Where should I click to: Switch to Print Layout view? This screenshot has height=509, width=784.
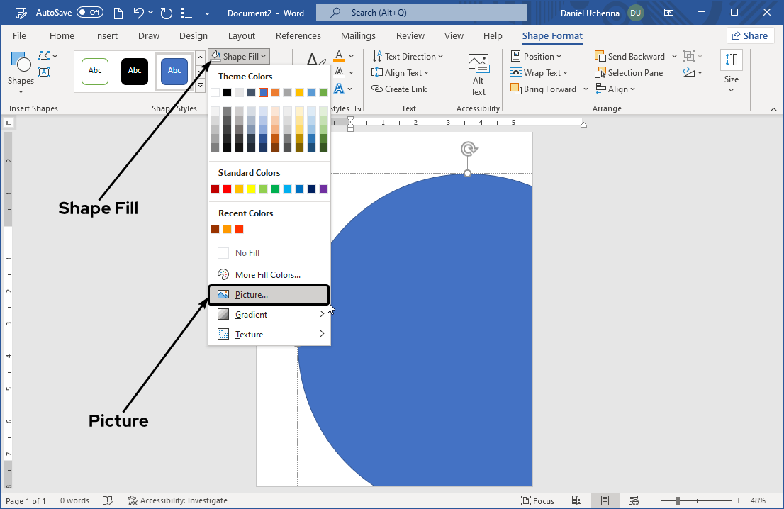[605, 500]
